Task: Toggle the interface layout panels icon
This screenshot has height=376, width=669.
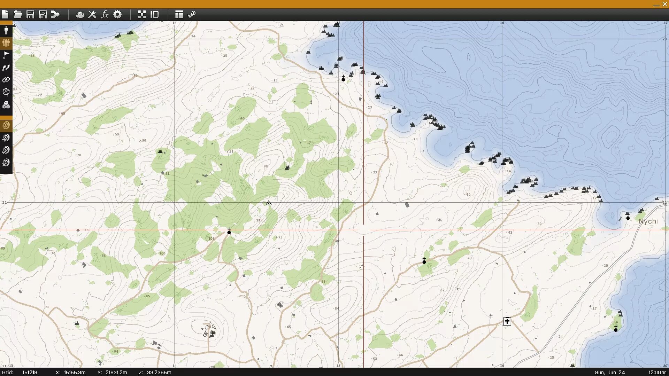Action: pos(179,14)
